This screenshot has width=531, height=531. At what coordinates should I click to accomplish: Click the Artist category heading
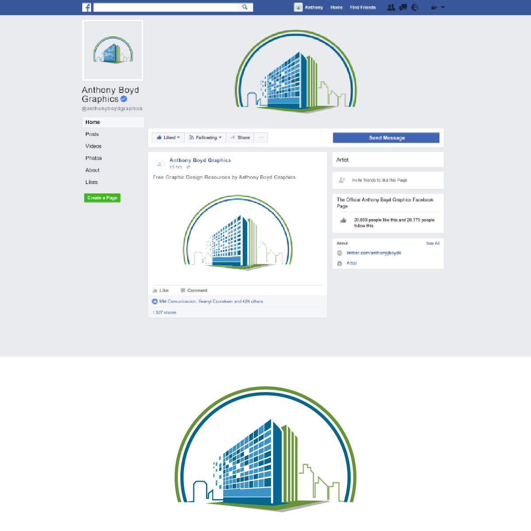coord(343,160)
